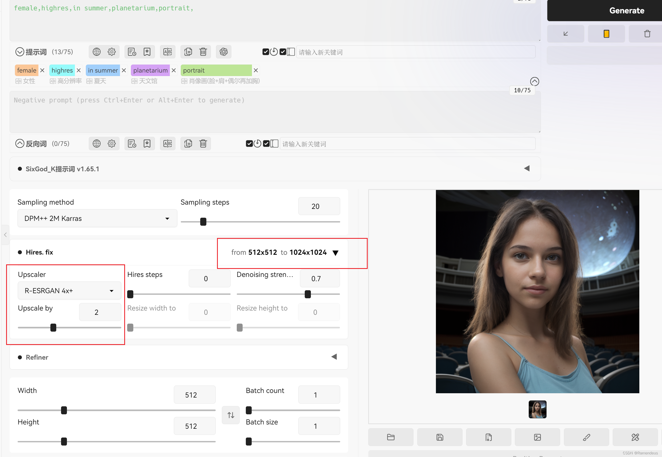
Task: Toggle the first checkbox in the 反向词 row
Action: coord(249,144)
